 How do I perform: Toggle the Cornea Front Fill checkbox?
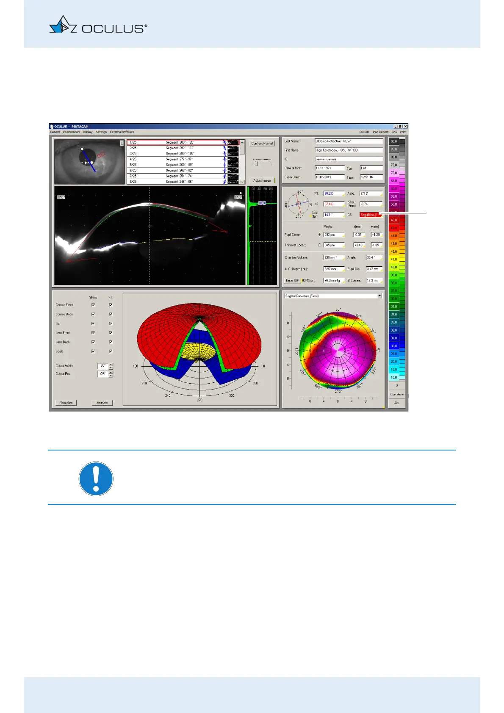[x=111, y=305]
